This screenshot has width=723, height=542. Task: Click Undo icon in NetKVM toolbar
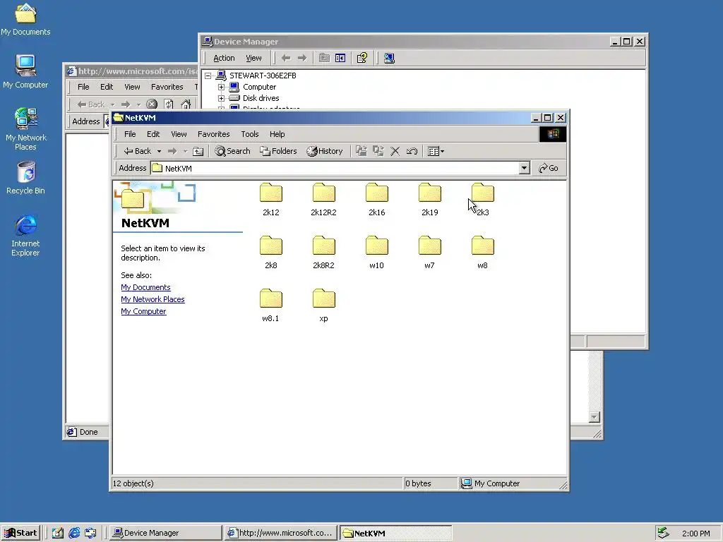tap(412, 151)
